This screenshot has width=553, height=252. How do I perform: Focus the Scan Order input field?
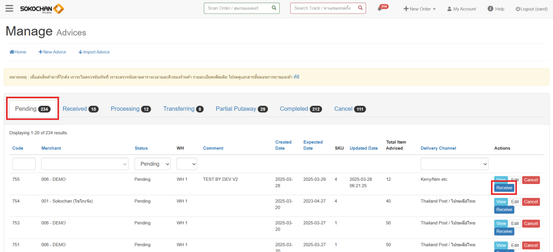point(241,8)
